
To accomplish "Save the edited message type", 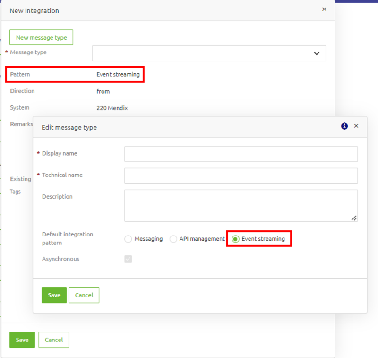I will (x=54, y=295).
